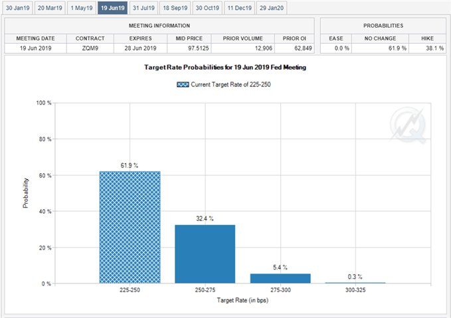Click the '40 %' y-axis tick label

pyautogui.click(x=45, y=212)
